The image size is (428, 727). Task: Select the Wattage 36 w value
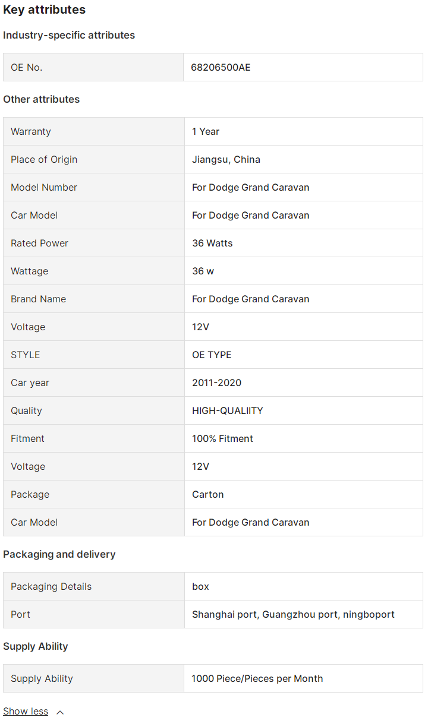click(203, 271)
